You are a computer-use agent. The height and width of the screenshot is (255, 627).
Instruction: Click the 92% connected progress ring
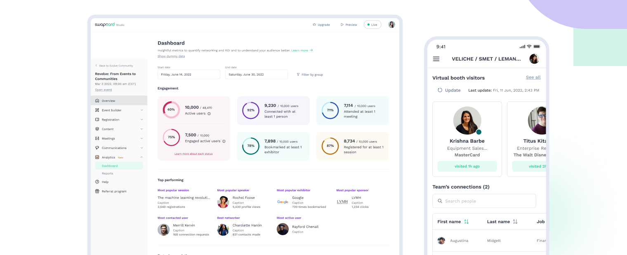251,110
